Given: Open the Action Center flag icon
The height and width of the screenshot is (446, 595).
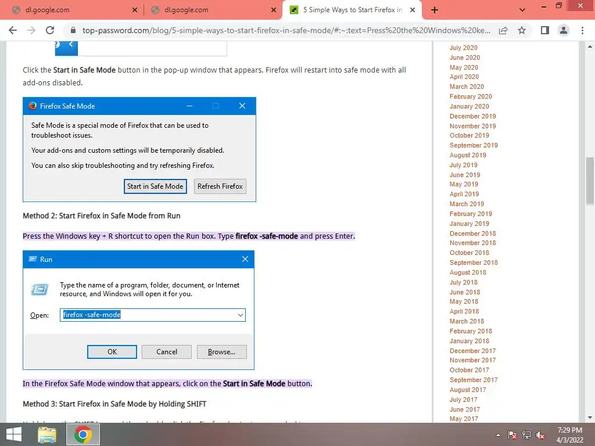Looking at the screenshot, I should [x=512, y=435].
